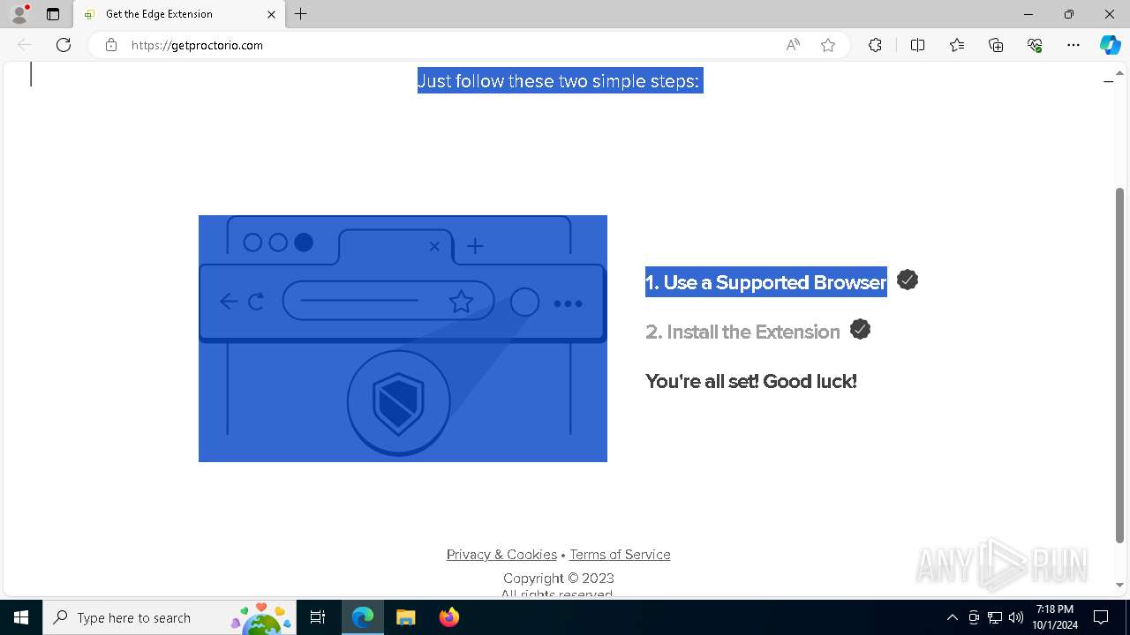
Task: Open network status tray icon
Action: click(995, 617)
